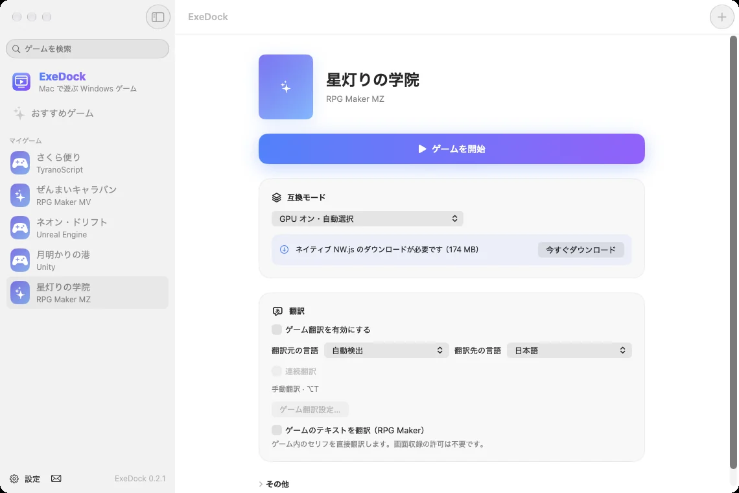The width and height of the screenshot is (739, 493).
Task: Click the ExeDock 0.2.1 version text
Action: click(x=140, y=478)
